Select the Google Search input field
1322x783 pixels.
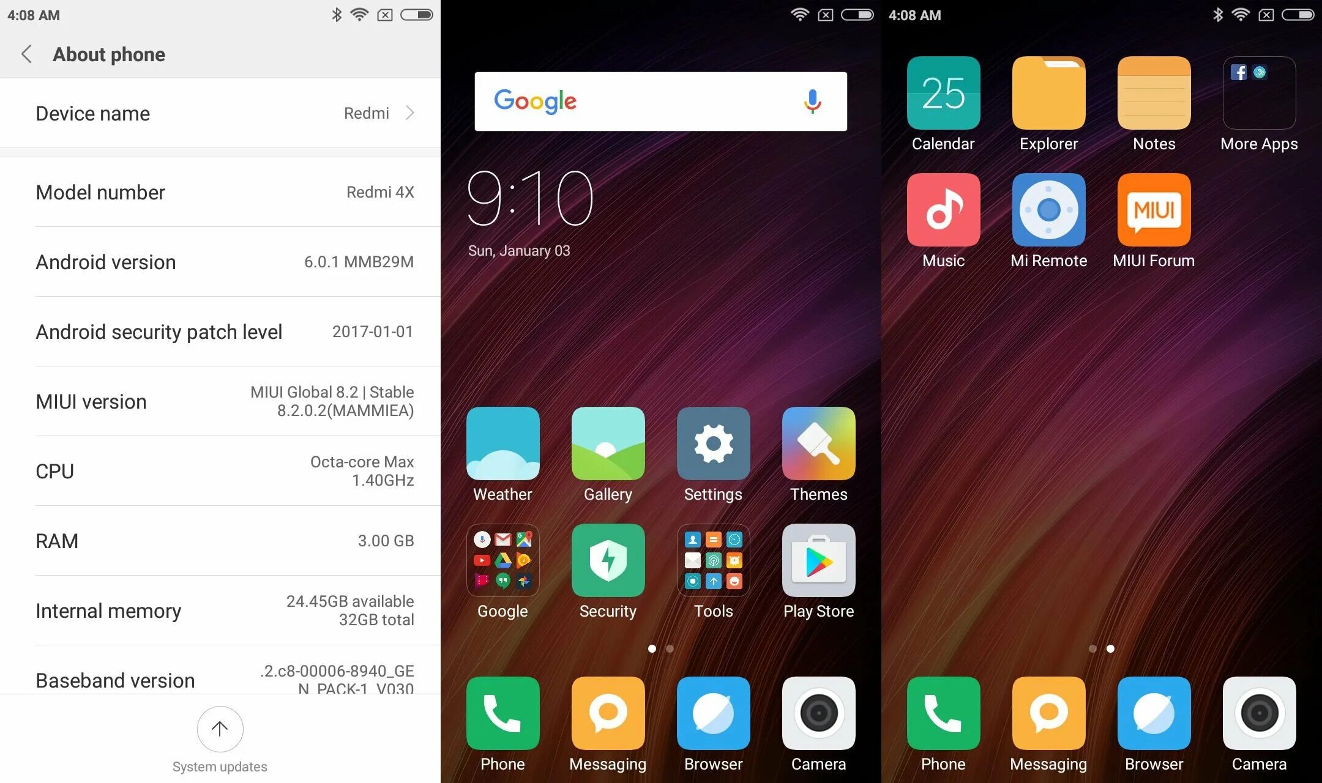point(661,101)
